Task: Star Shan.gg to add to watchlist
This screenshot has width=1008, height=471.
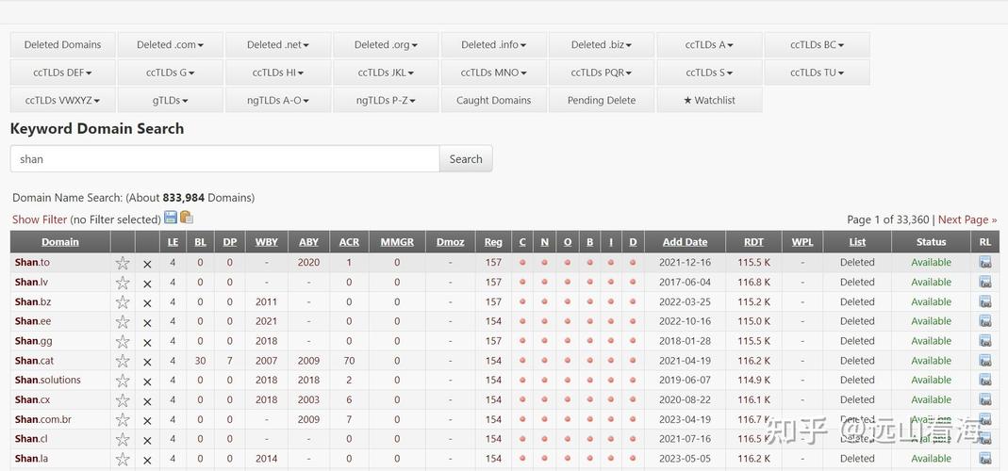Action: [123, 341]
